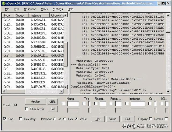Viewport: 172px width, 132px height.
Task: Tick the Co... filter checkbox
Action: (150, 103)
